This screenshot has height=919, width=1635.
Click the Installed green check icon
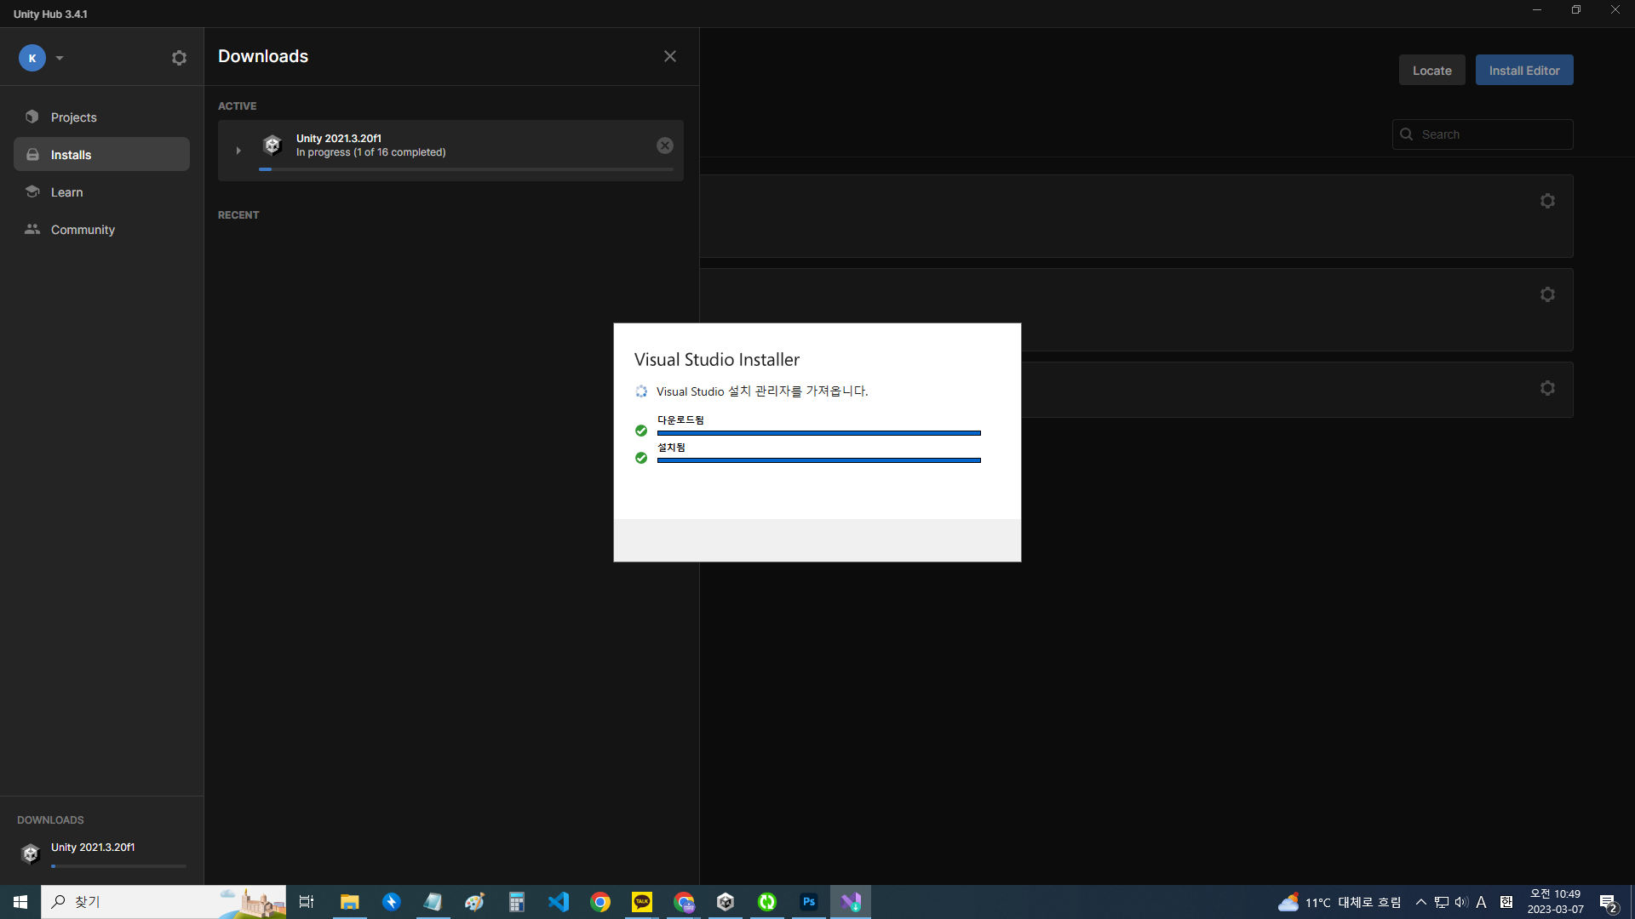click(641, 458)
